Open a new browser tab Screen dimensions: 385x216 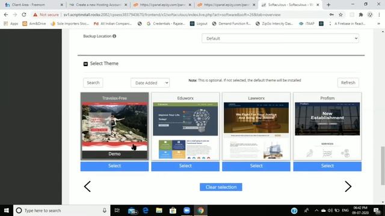tap(328, 5)
